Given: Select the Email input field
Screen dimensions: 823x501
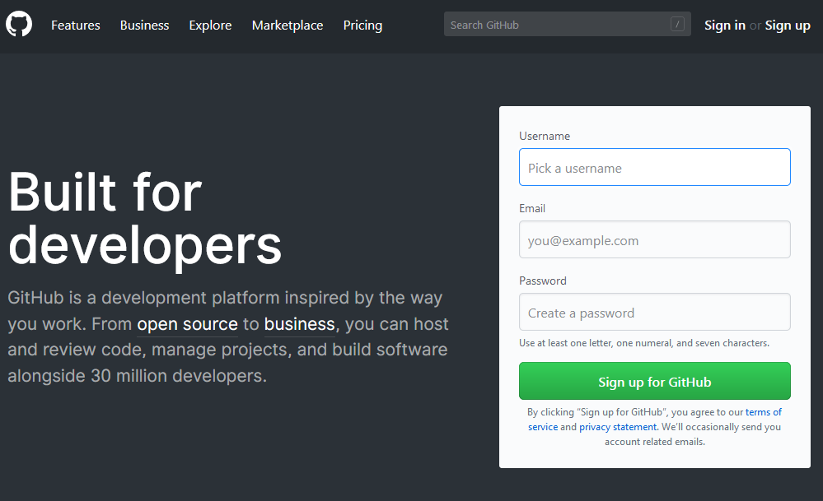Looking at the screenshot, I should [654, 239].
